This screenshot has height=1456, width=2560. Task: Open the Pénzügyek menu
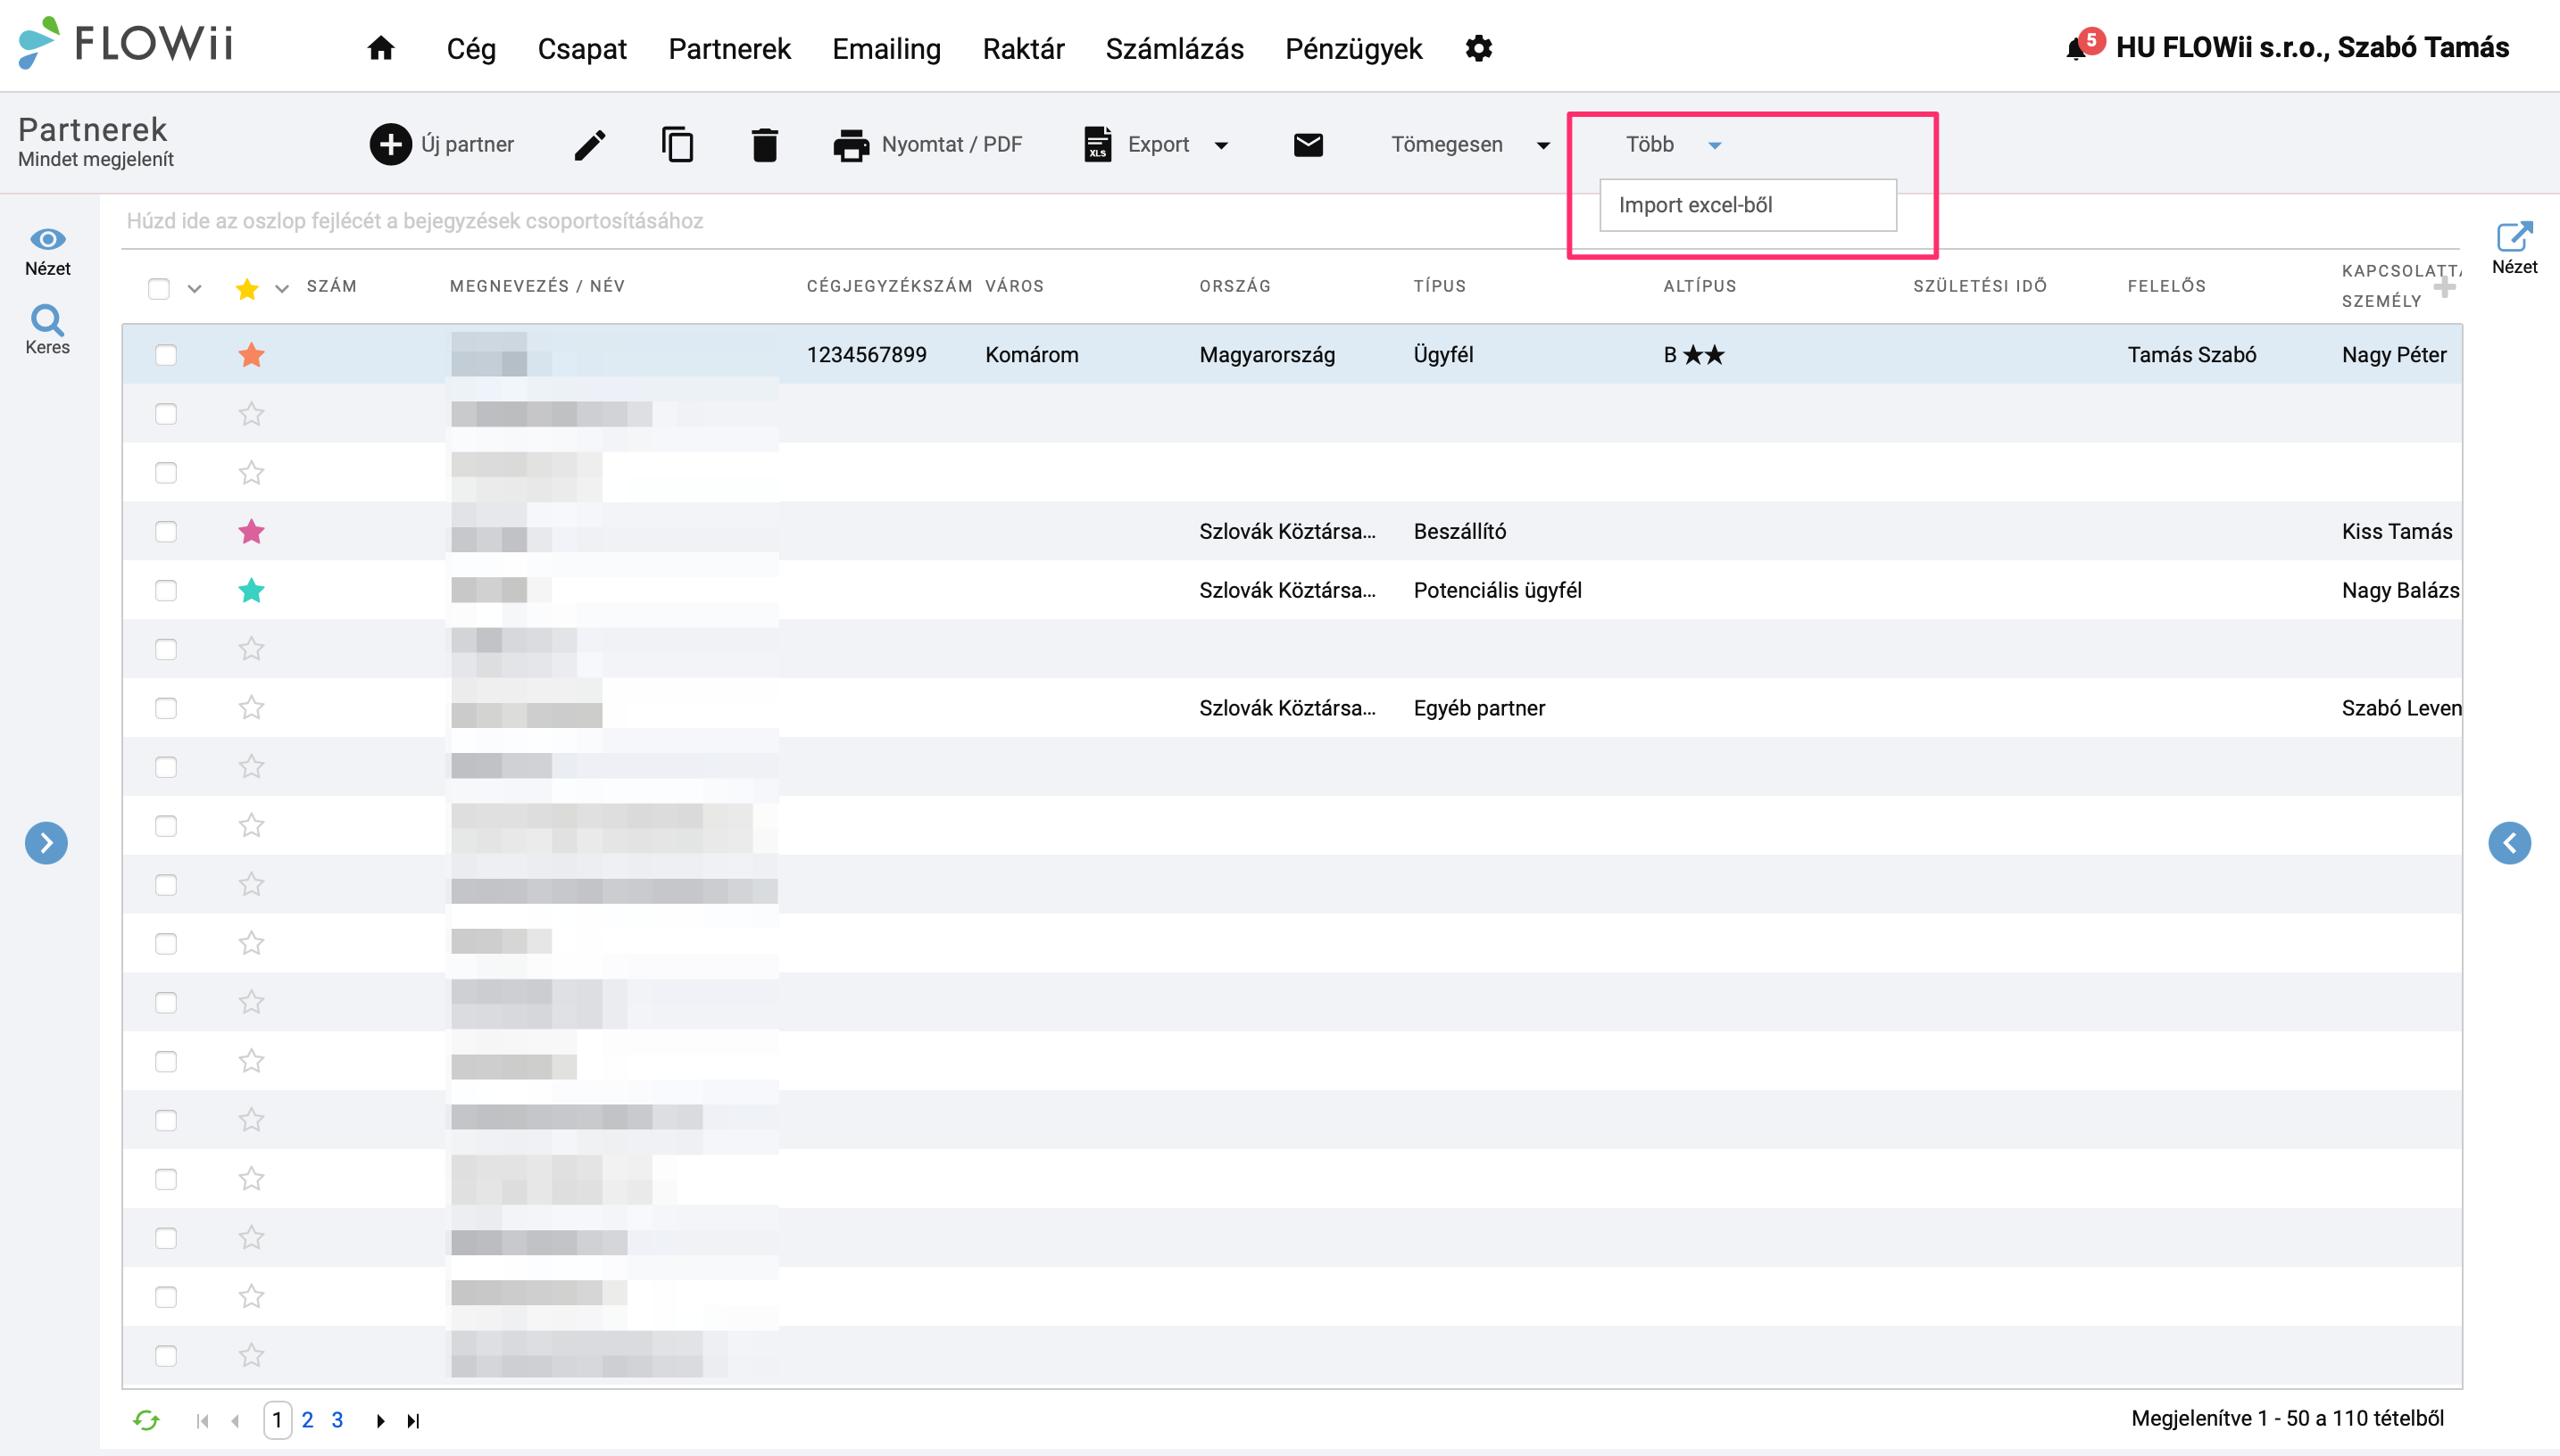[1353, 48]
